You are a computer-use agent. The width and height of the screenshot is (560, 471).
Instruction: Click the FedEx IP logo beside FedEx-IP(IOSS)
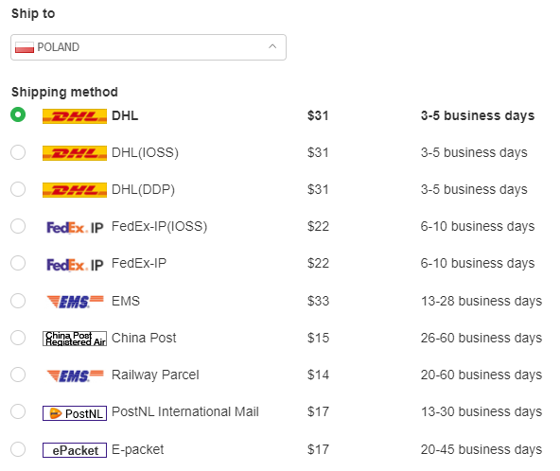75,228
